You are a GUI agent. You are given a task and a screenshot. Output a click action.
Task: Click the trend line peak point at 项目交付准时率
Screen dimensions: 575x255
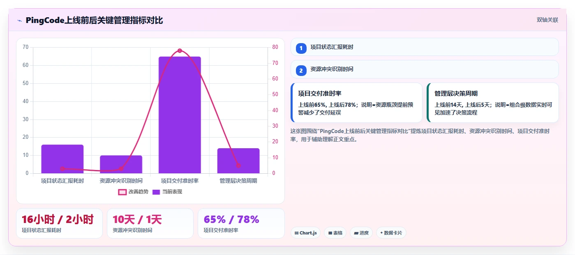pyautogui.click(x=180, y=51)
